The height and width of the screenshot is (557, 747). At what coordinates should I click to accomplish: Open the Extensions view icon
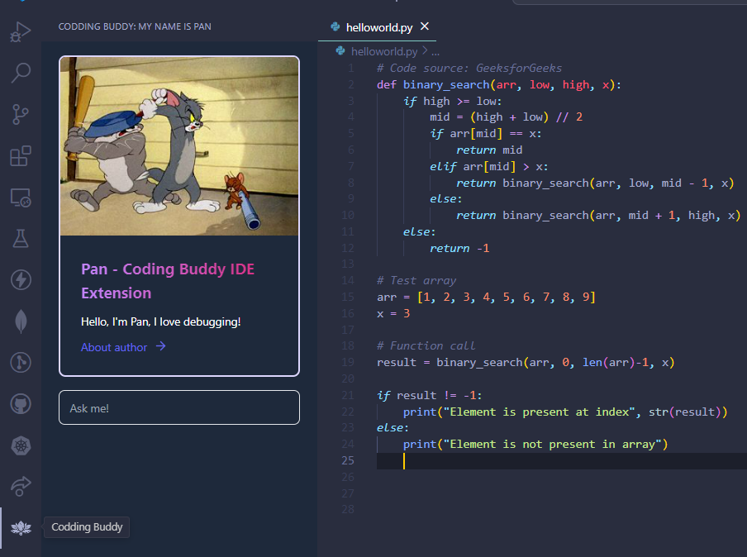(x=21, y=156)
